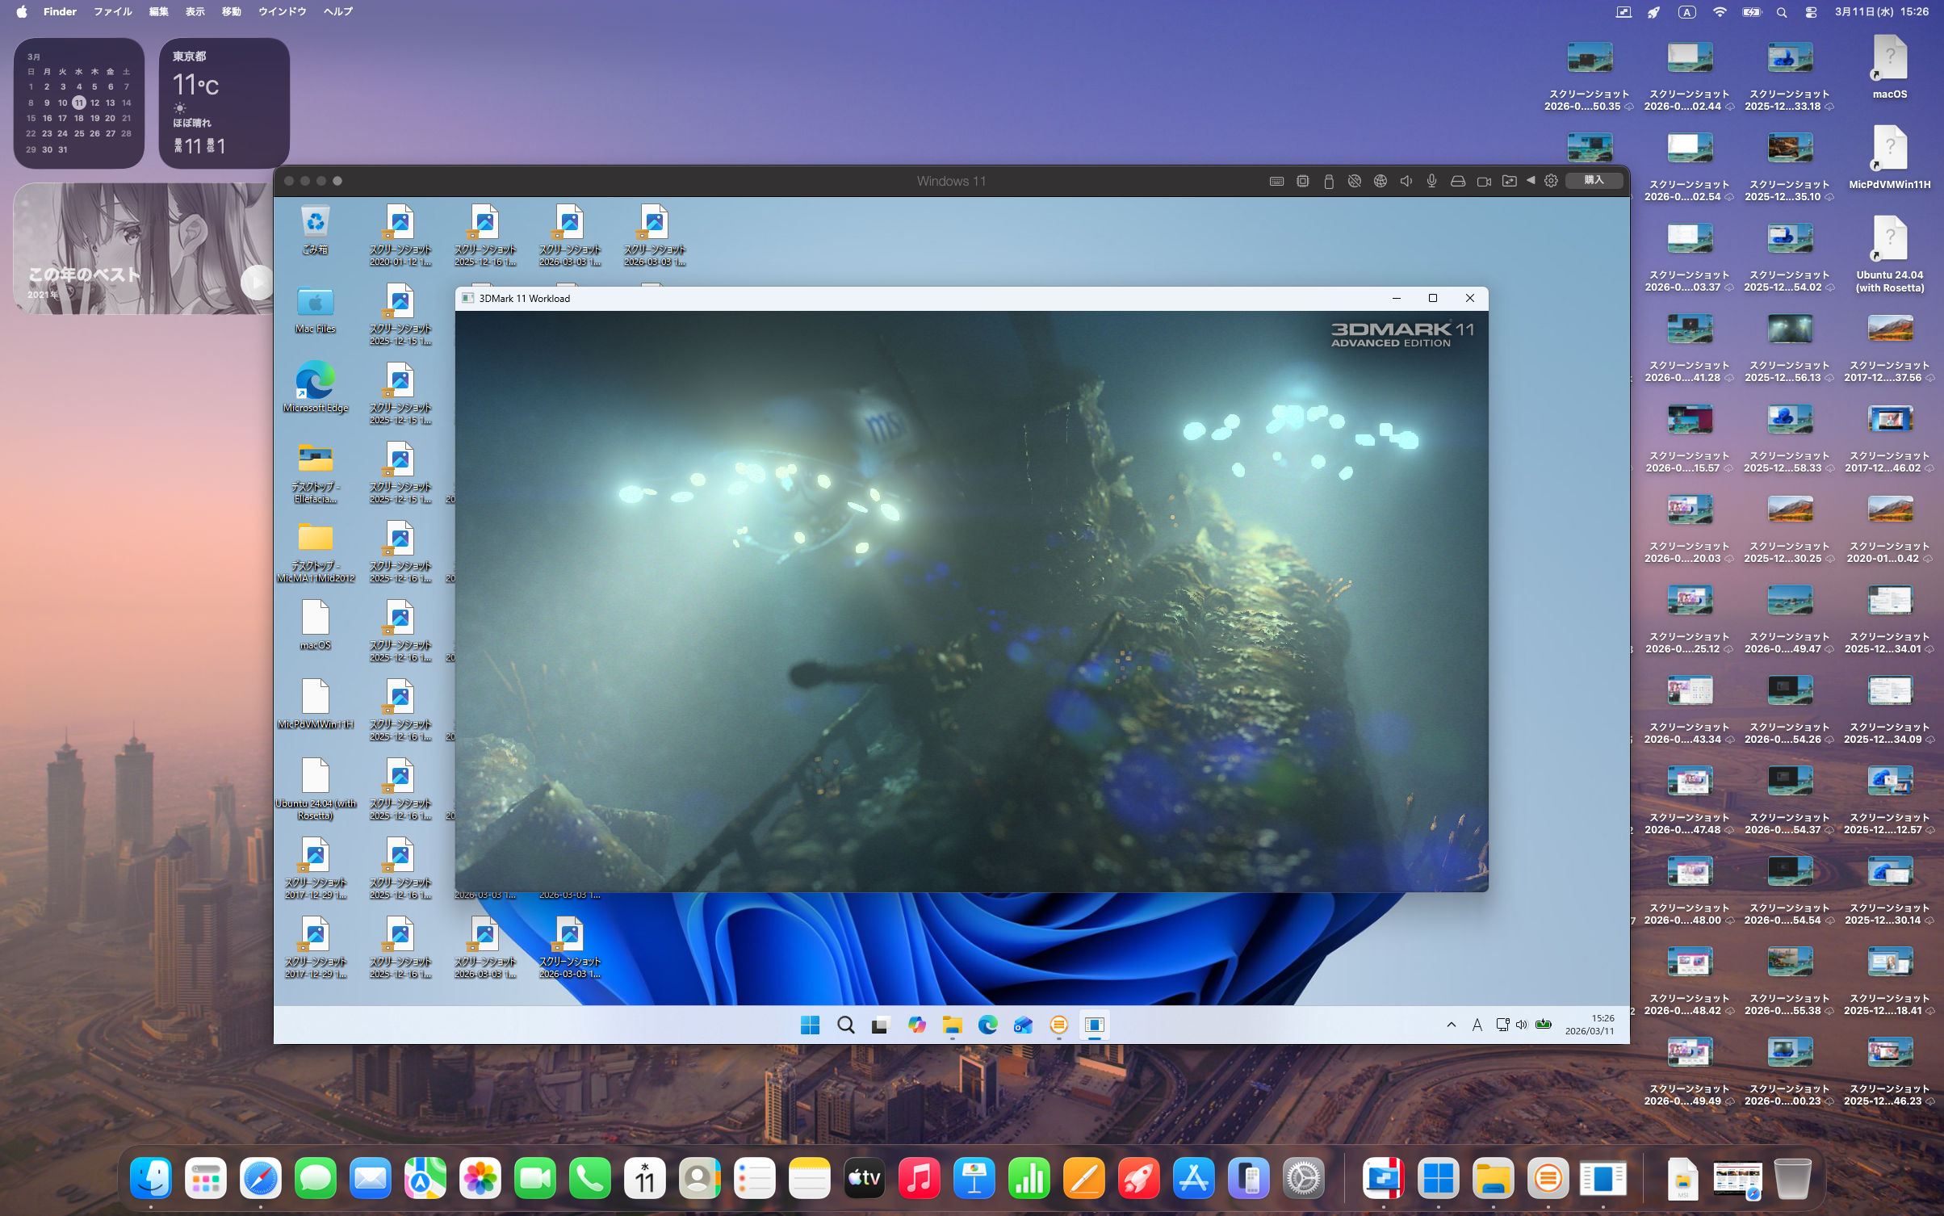Open the hard disk icon in the Parallels toolbar
Image resolution: width=1944 pixels, height=1216 pixels.
pos(1458,182)
